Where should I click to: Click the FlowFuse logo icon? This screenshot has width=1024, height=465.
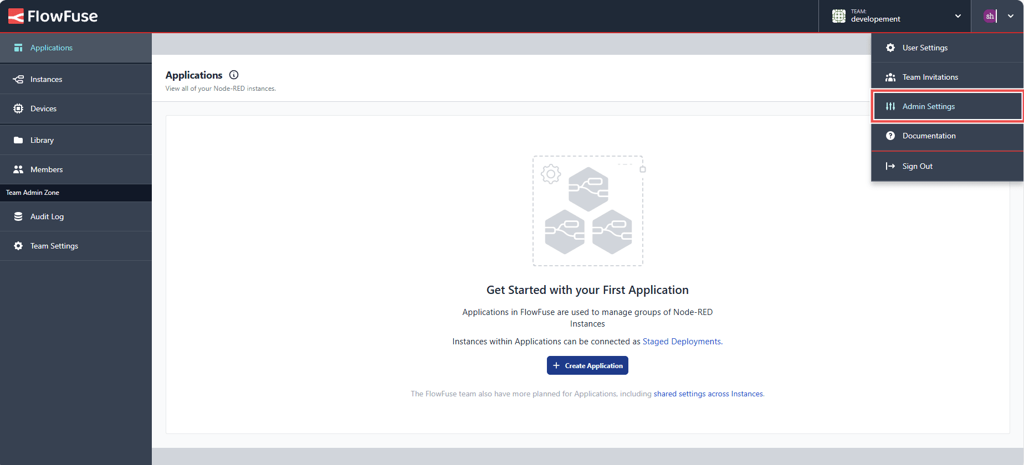[x=16, y=16]
